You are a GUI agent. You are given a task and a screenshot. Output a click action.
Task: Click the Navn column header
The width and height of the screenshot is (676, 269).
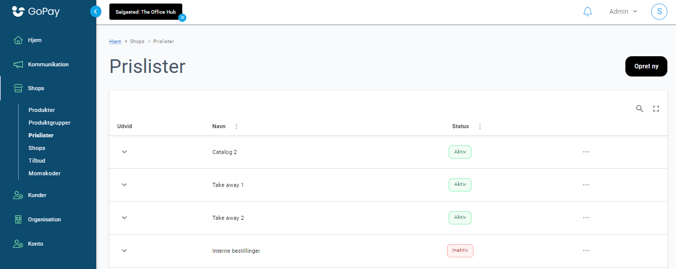tap(219, 127)
